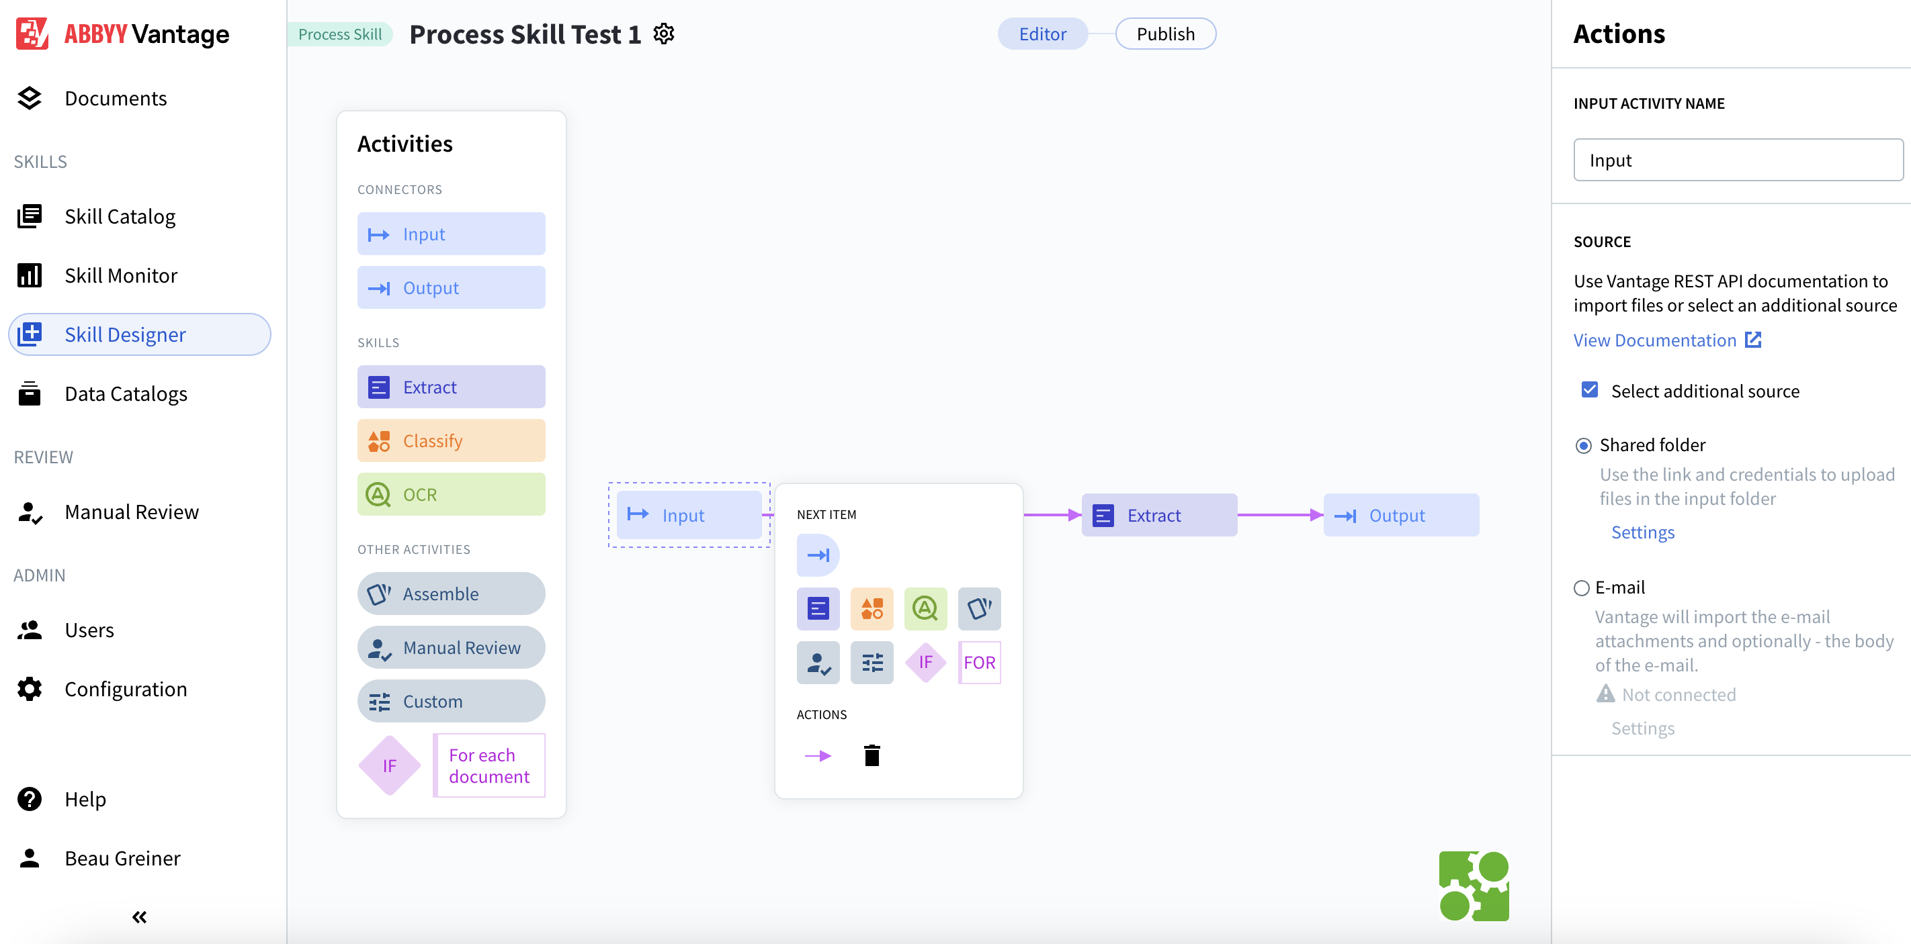The height and width of the screenshot is (944, 1911).
Task: Open the settings gear beside Process Skill Test 1
Action: click(664, 34)
